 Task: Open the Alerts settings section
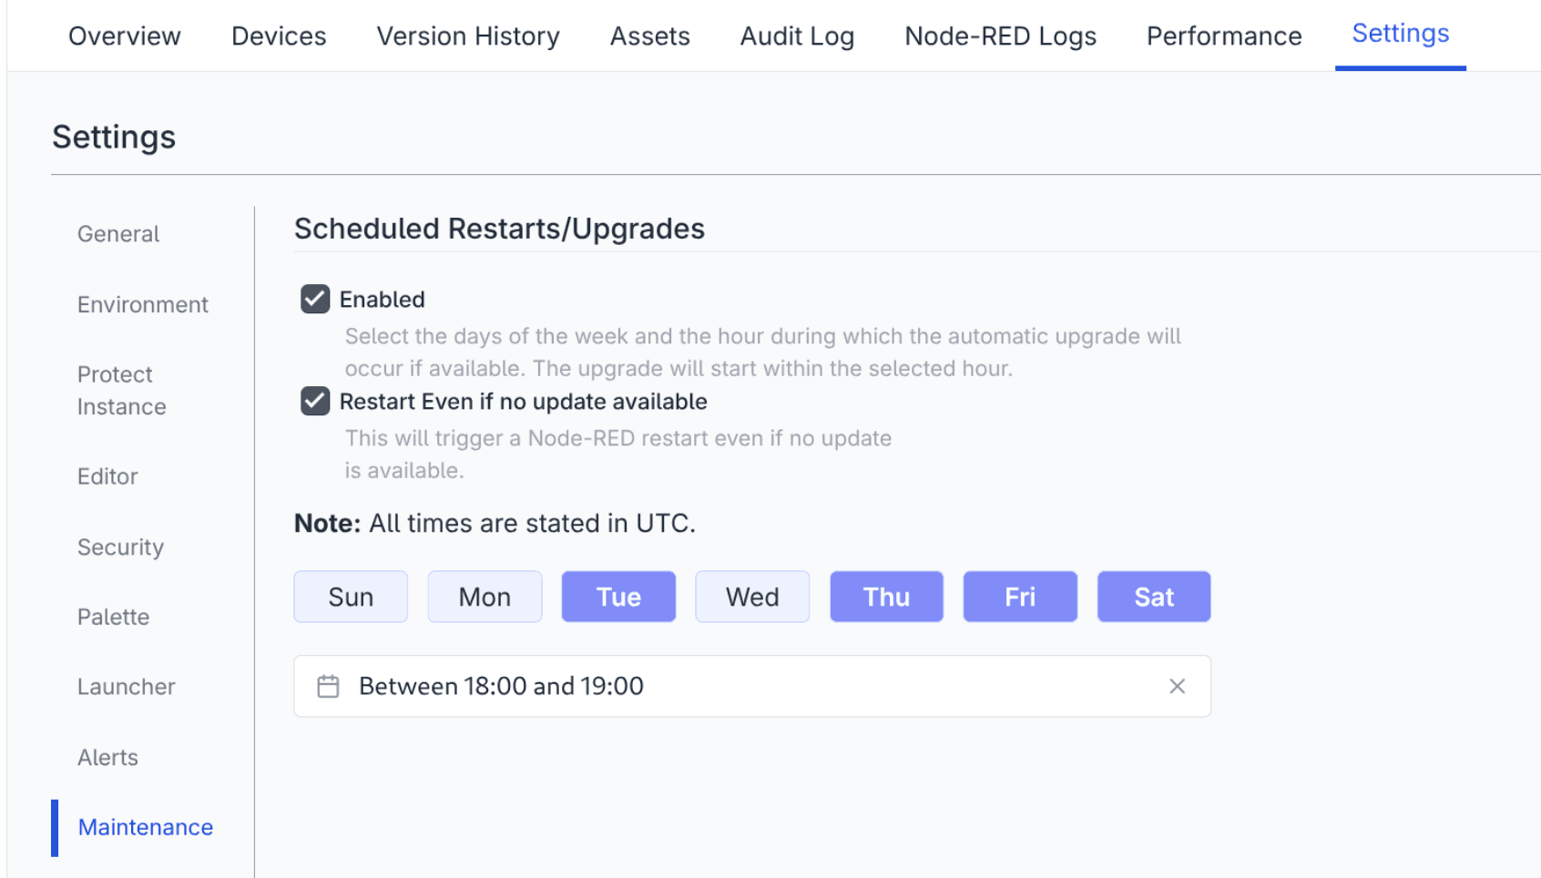(x=107, y=757)
